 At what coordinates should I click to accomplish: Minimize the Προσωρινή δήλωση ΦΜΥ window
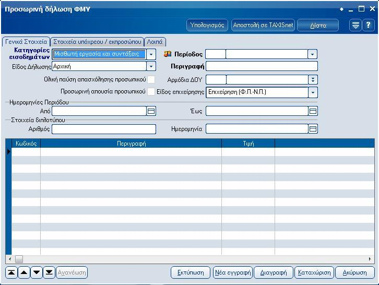(x=351, y=10)
